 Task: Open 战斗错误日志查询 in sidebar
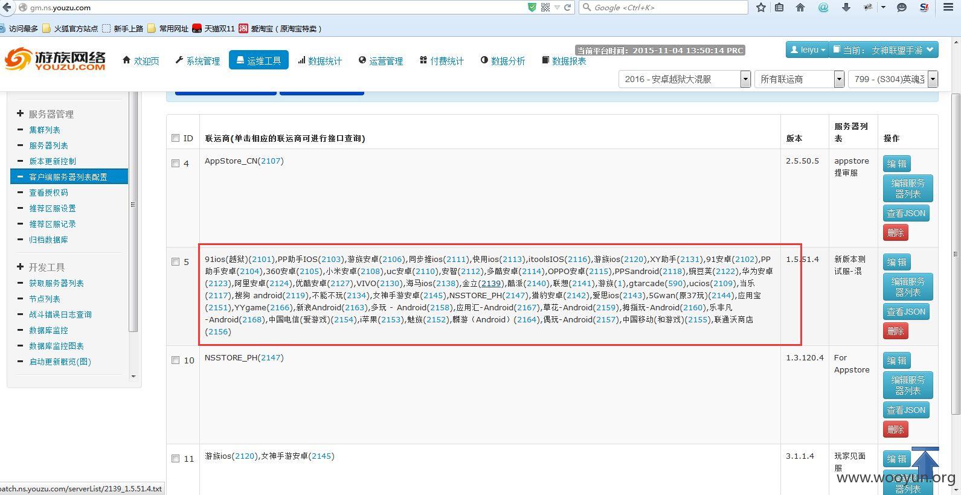click(60, 315)
